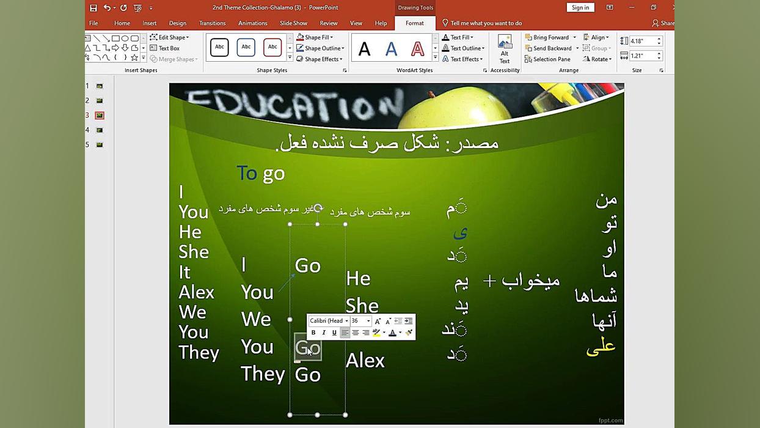The width and height of the screenshot is (760, 428).
Task: Click Decrease Font Size in the mini toolbar
Action: coord(388,321)
